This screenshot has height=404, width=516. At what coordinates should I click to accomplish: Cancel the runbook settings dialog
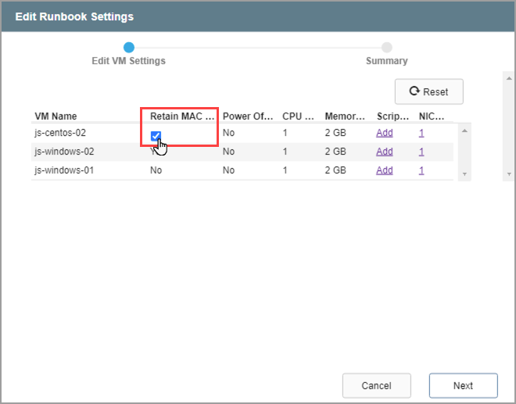click(376, 385)
